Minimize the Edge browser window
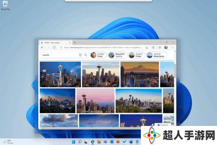 pyautogui.click(x=161, y=42)
